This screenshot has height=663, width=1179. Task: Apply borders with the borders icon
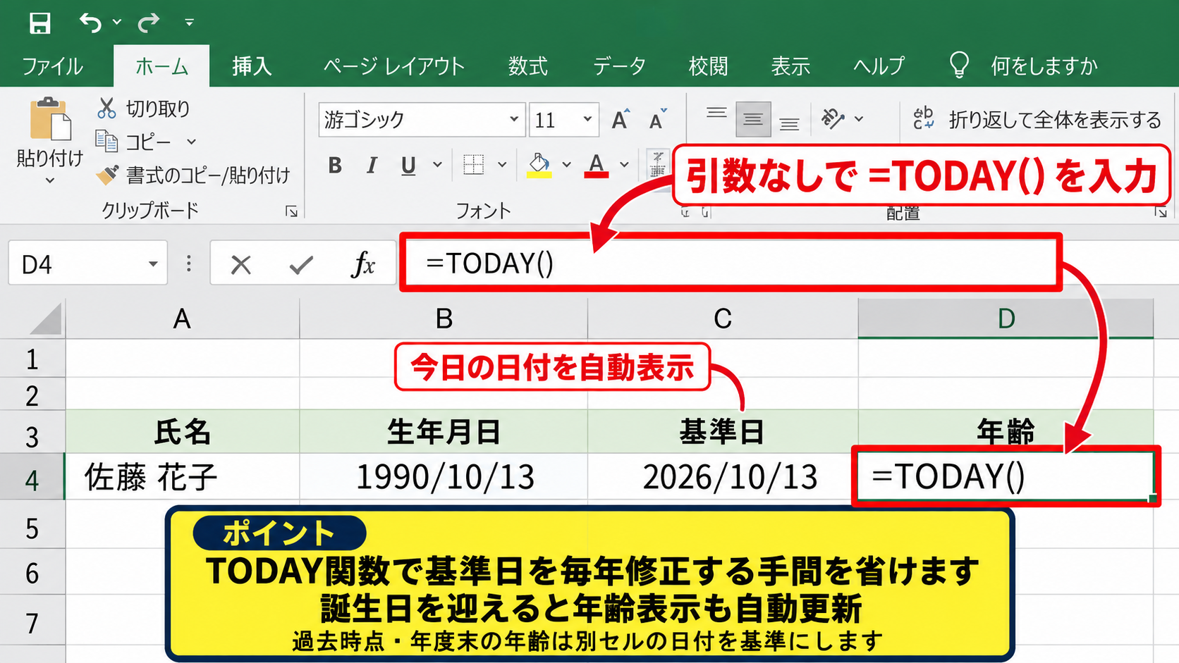coord(474,164)
